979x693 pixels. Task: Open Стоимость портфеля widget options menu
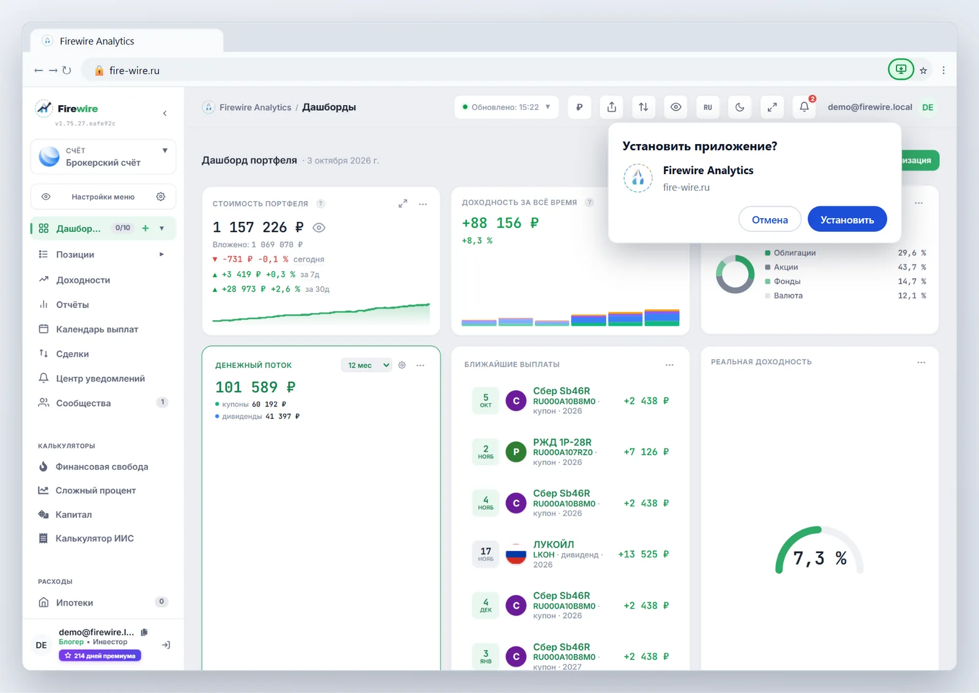423,204
